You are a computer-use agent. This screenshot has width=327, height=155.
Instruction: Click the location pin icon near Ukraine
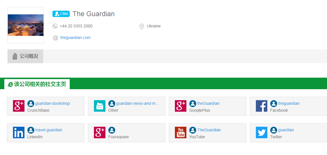(x=141, y=26)
